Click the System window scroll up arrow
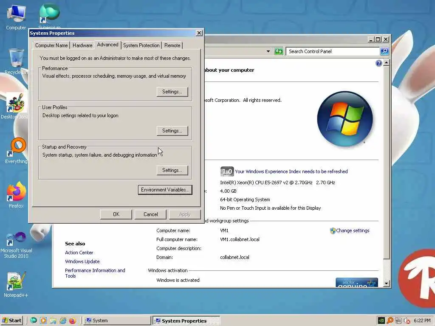The width and height of the screenshot is (435, 326). point(386,63)
